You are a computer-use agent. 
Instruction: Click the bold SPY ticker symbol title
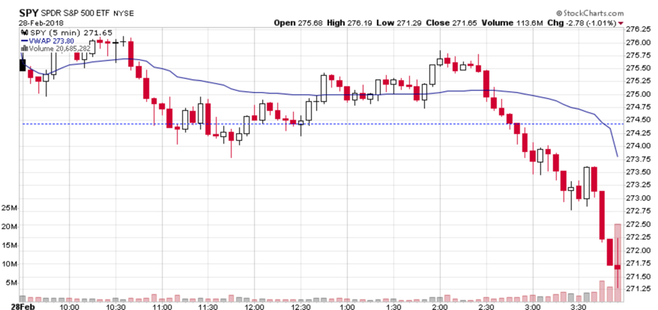[29, 13]
